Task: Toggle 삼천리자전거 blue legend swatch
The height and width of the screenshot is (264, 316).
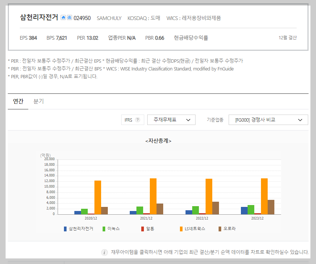Action: 65,229
